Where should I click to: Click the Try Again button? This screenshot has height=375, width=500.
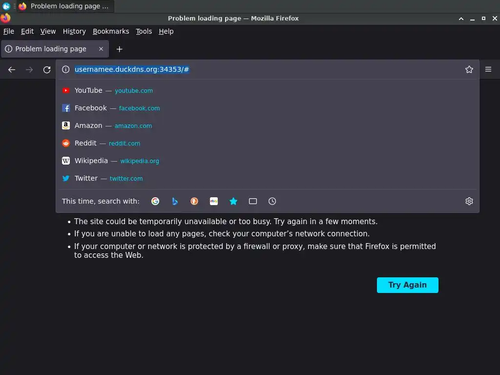pos(407,285)
